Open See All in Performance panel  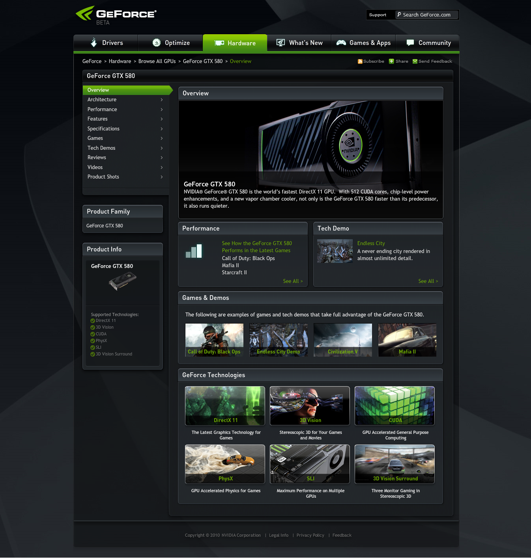point(293,281)
